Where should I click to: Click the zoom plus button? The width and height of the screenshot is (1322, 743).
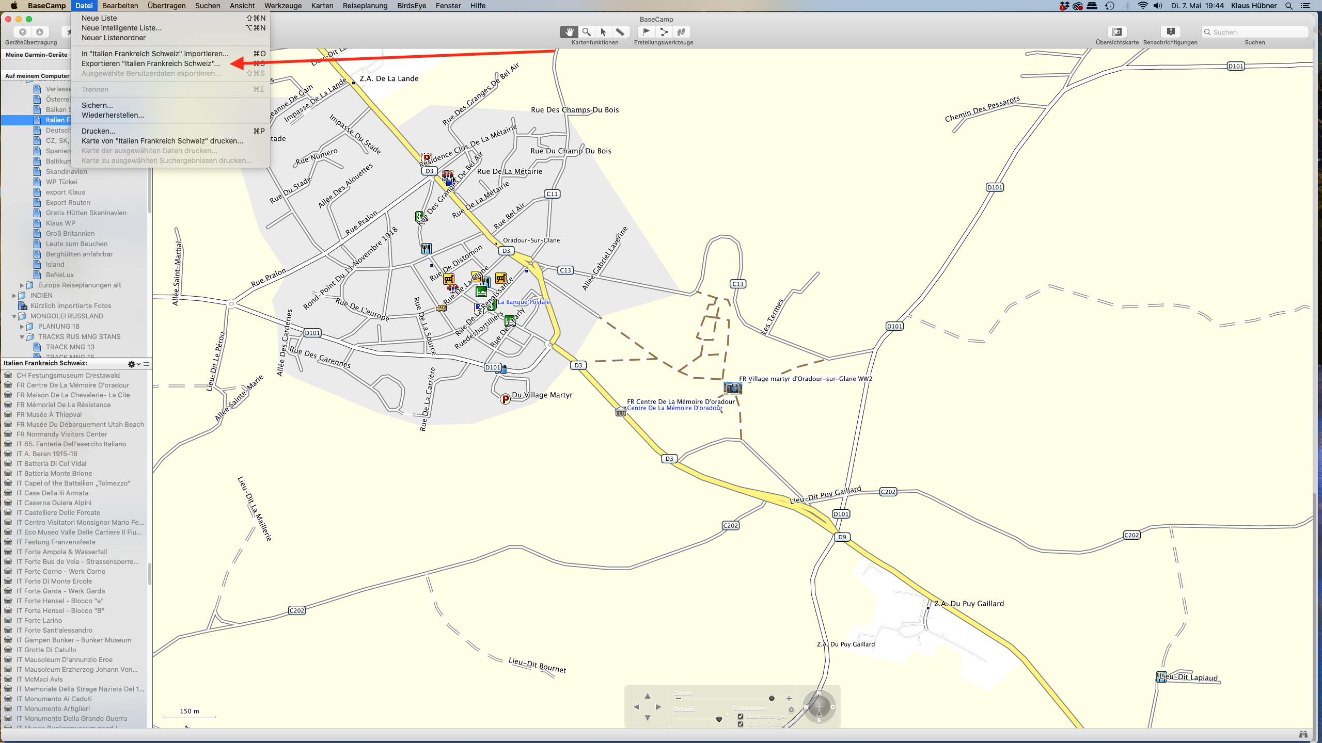coord(789,699)
